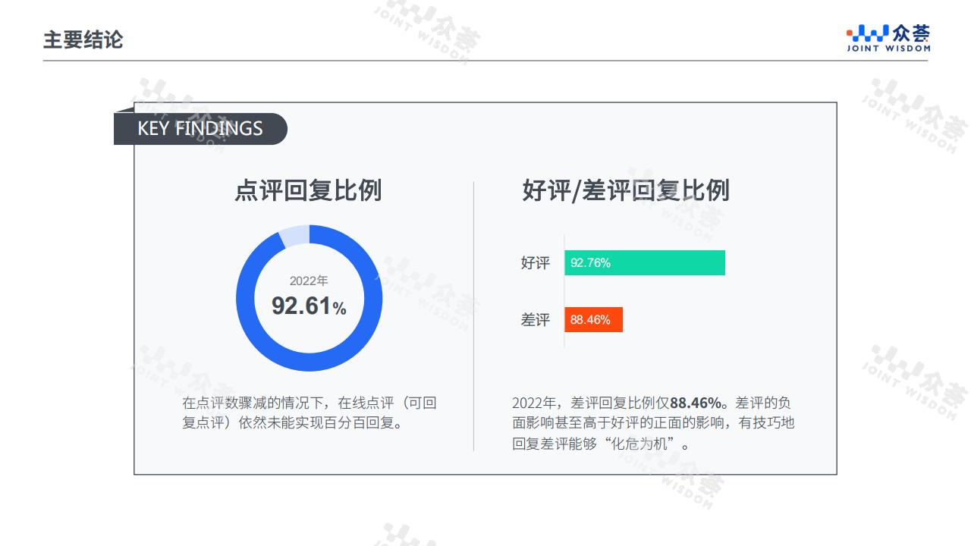Click the JOINT WISDOM text under logo
Image resolution: width=971 pixels, height=546 pixels.
[888, 49]
